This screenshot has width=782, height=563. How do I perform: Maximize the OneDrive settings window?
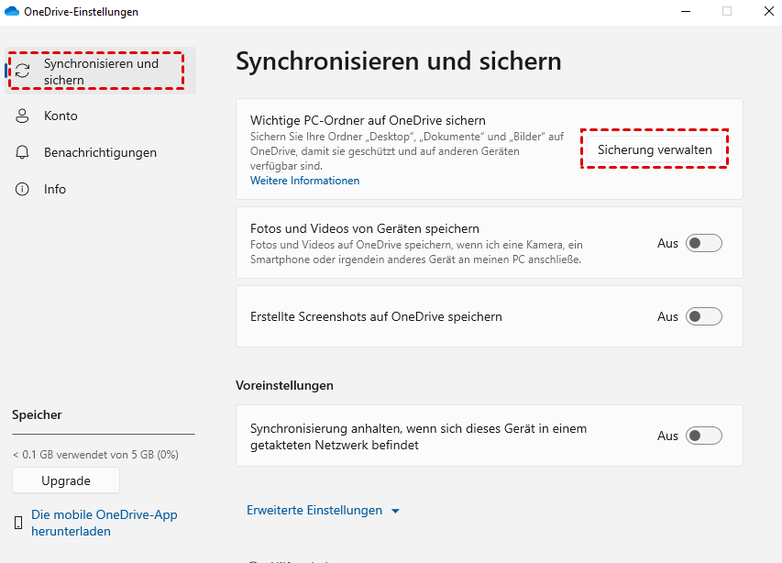(x=727, y=12)
